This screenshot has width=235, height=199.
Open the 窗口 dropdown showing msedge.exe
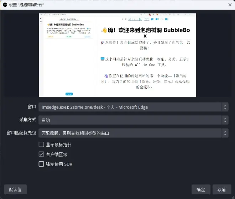tap(134, 107)
